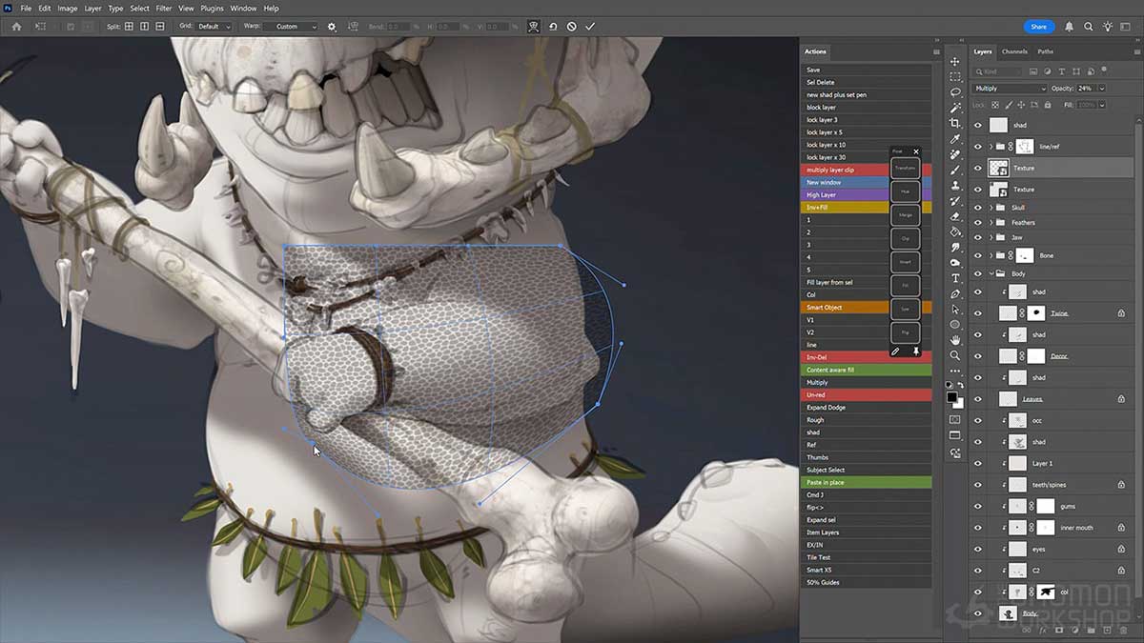Image resolution: width=1144 pixels, height=643 pixels.
Task: Click the Share button
Action: tap(1038, 27)
